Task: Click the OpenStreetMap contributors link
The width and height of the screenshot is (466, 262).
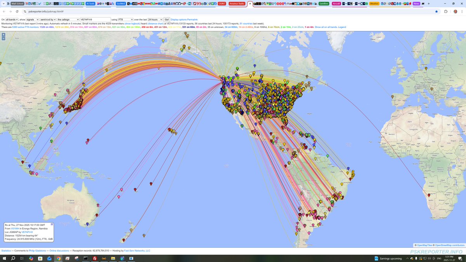Action: (450, 245)
